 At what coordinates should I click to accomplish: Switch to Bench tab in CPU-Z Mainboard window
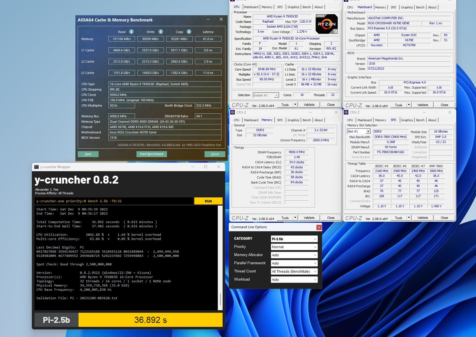420,7
